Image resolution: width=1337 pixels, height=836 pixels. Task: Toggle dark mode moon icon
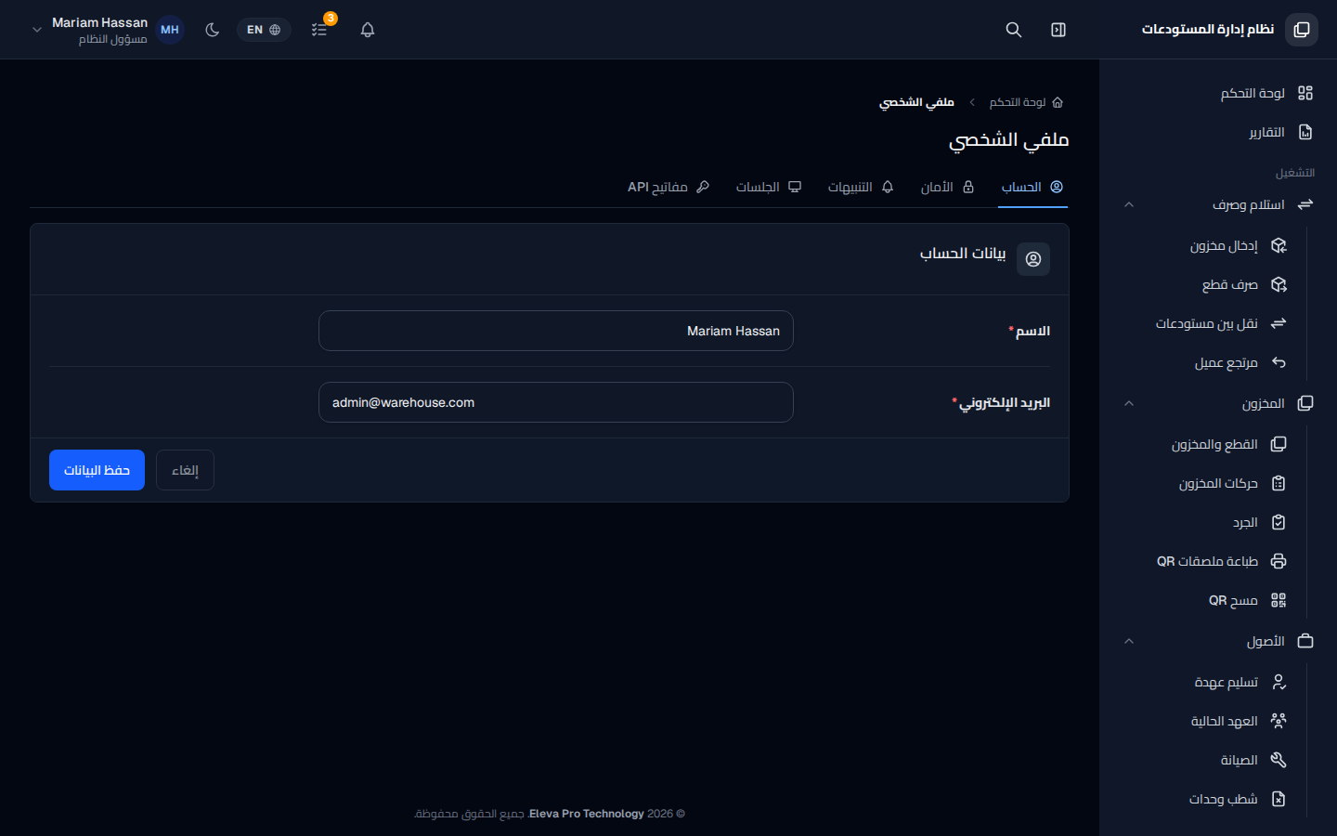pyautogui.click(x=213, y=30)
